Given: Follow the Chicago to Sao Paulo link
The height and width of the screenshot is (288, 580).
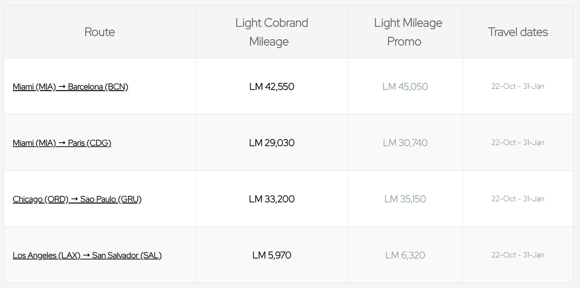Looking at the screenshot, I should click(77, 199).
